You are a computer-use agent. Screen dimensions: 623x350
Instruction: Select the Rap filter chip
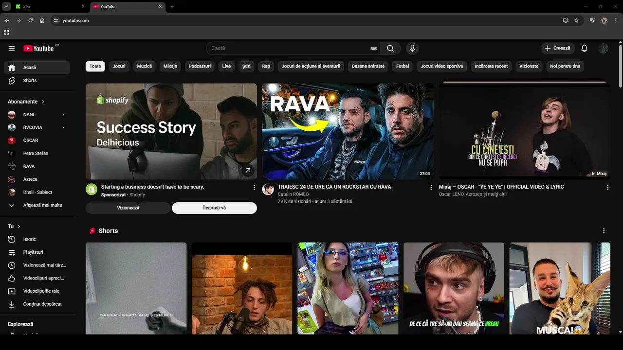click(266, 66)
